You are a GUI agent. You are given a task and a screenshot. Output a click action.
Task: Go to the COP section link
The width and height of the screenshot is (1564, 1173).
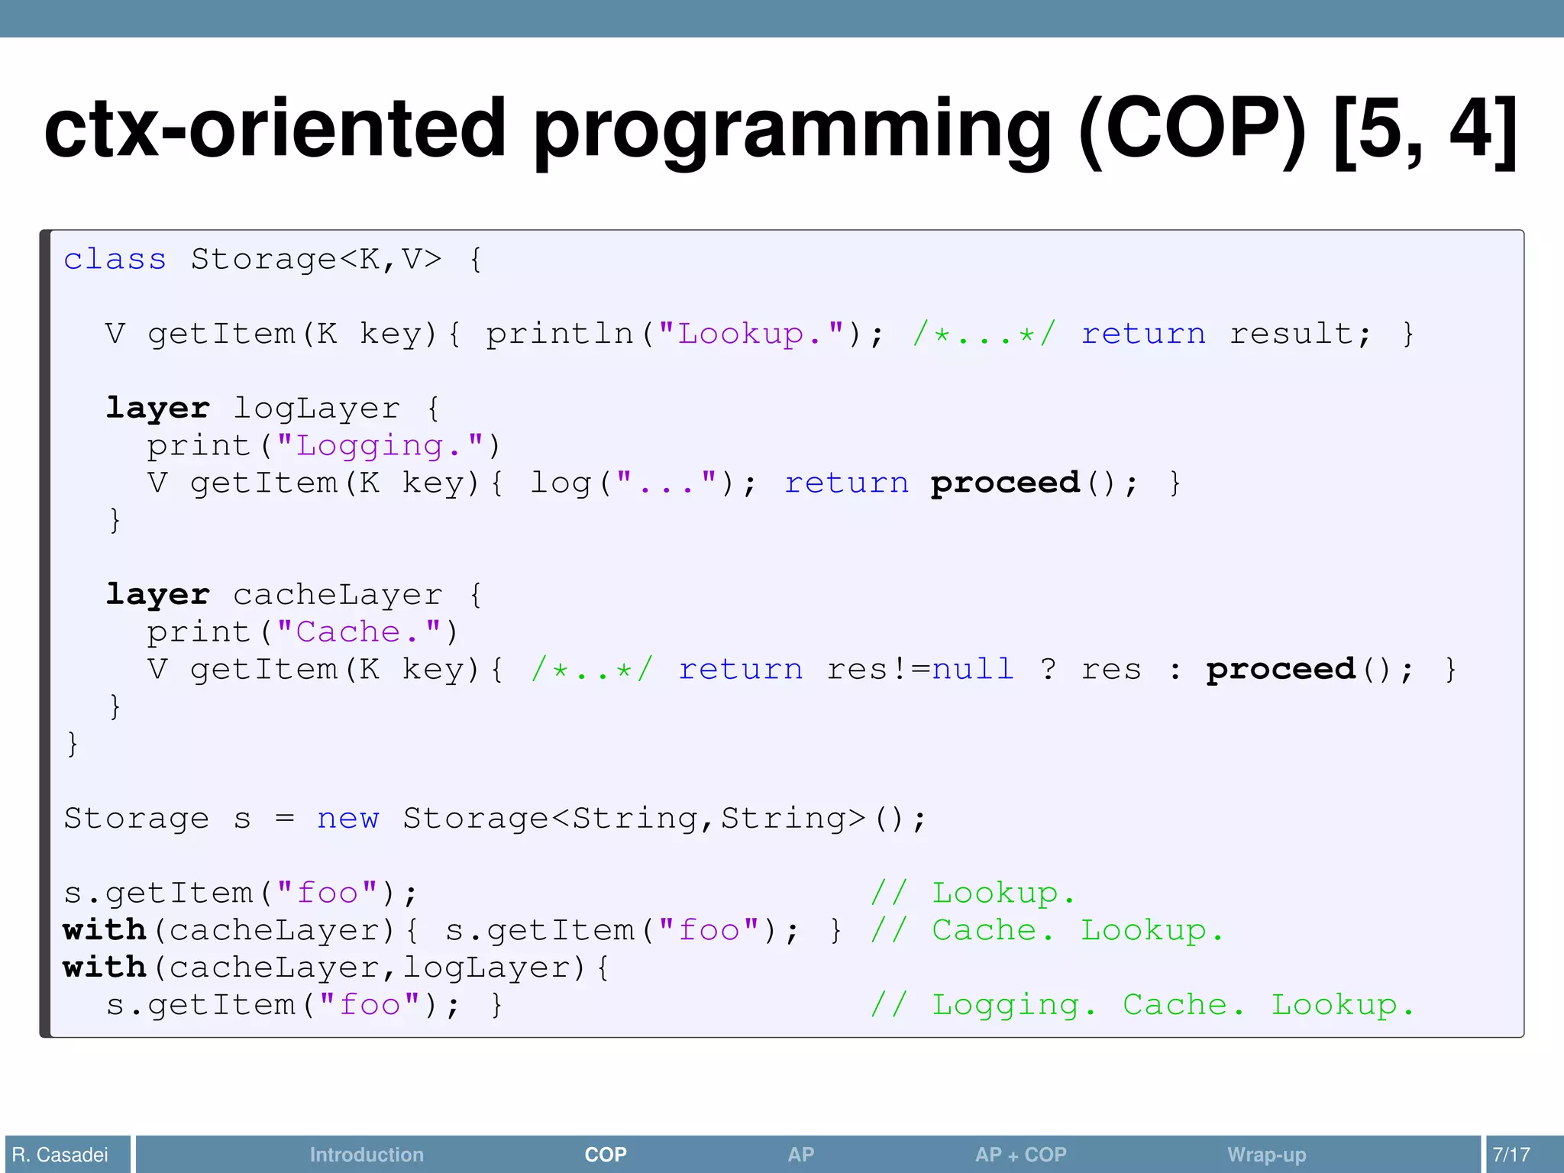pos(606,1154)
